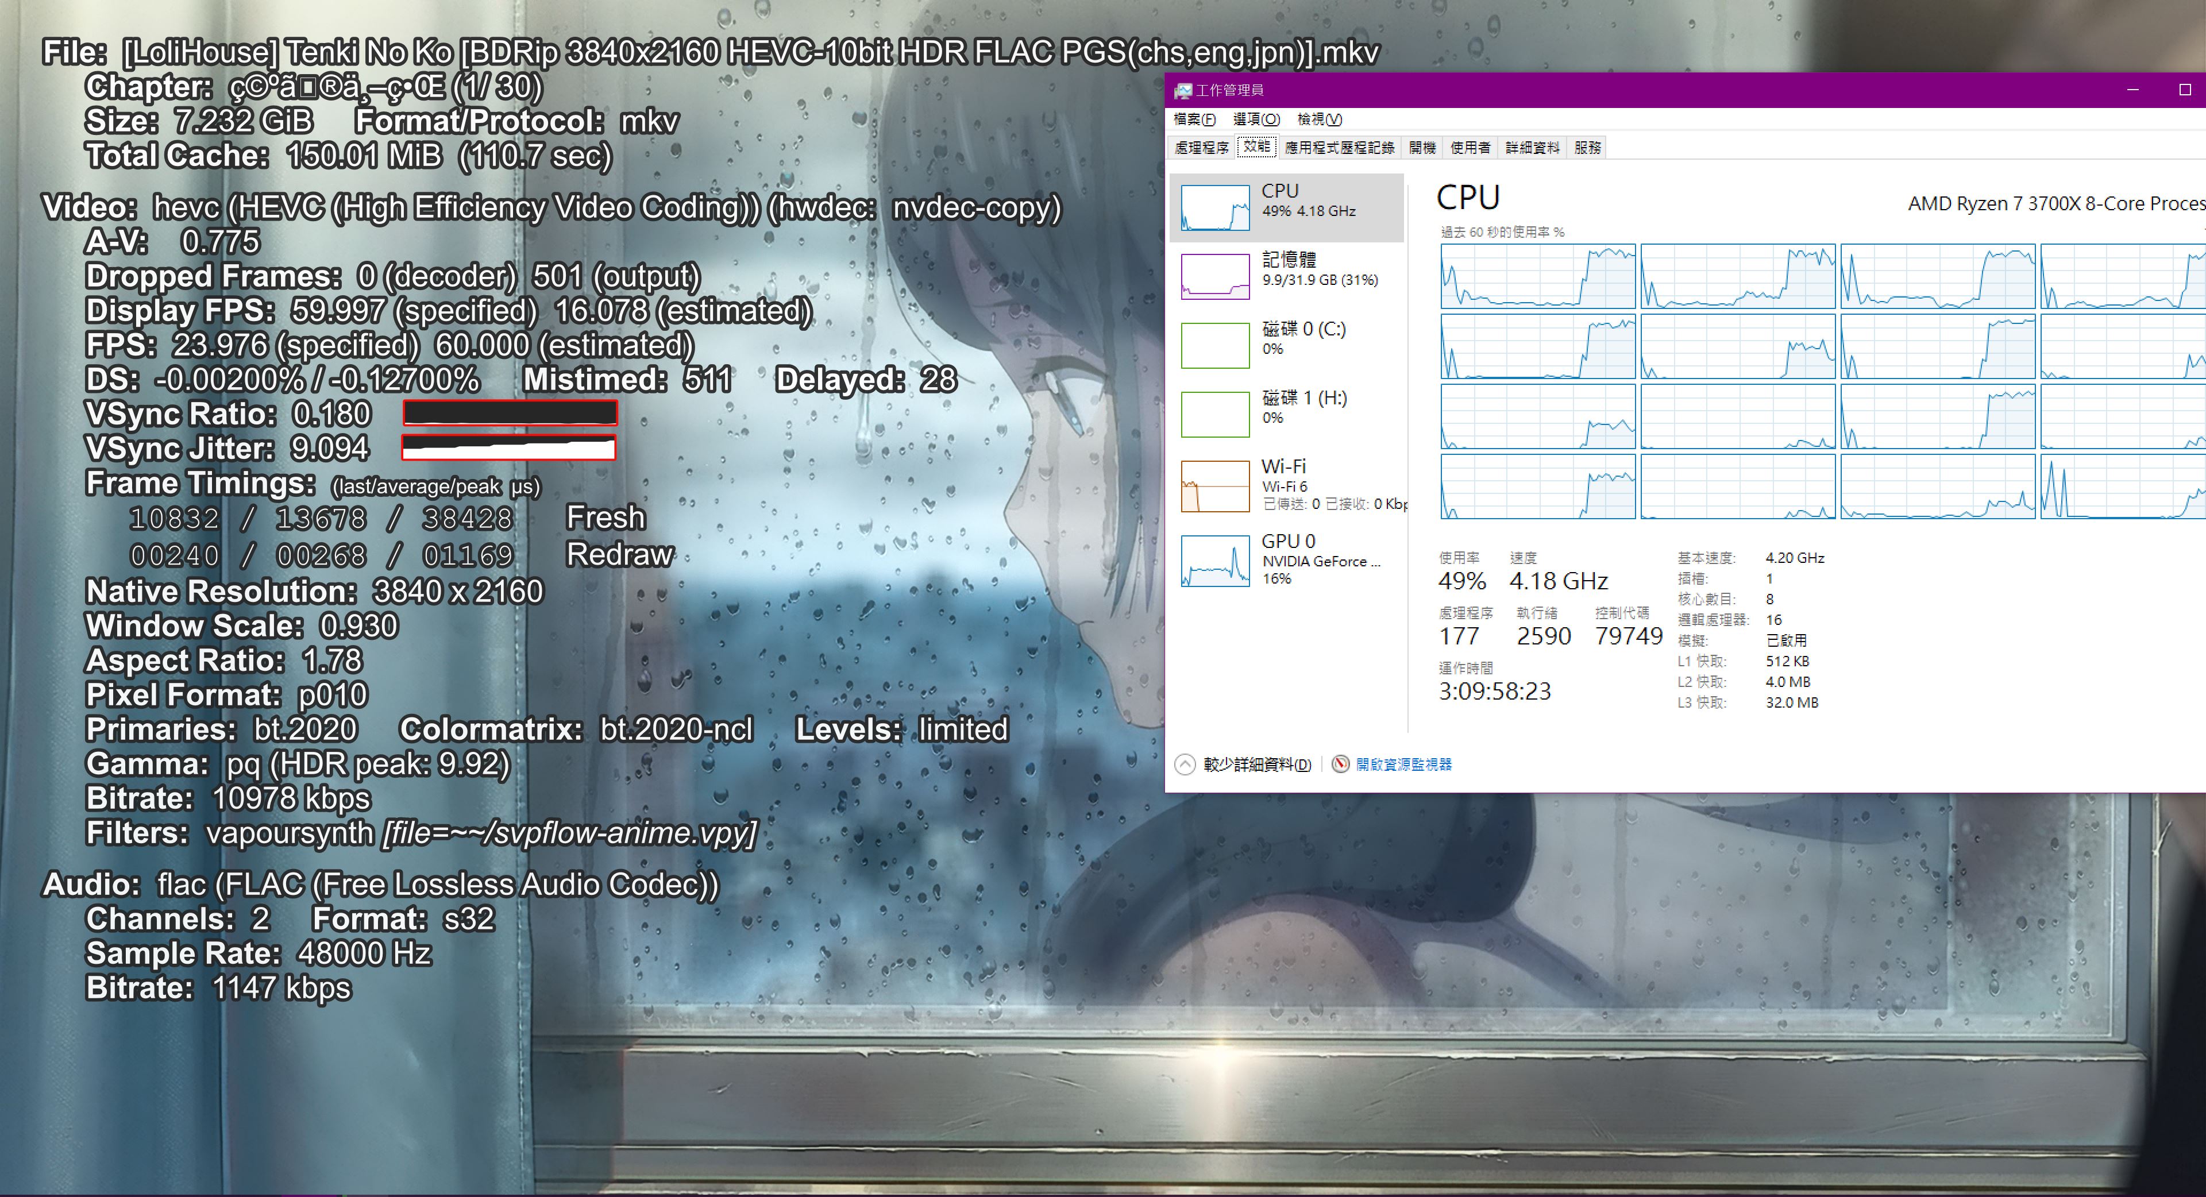Screen dimensions: 2206x1197
Task: Click the resource monitor icon beside 開啟資源監視器
Action: (1340, 764)
